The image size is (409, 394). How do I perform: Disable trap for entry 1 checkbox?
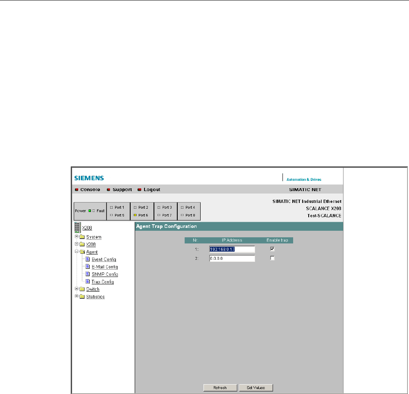pos(272,249)
